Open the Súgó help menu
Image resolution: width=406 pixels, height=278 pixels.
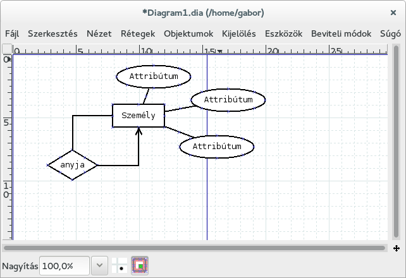(x=390, y=33)
